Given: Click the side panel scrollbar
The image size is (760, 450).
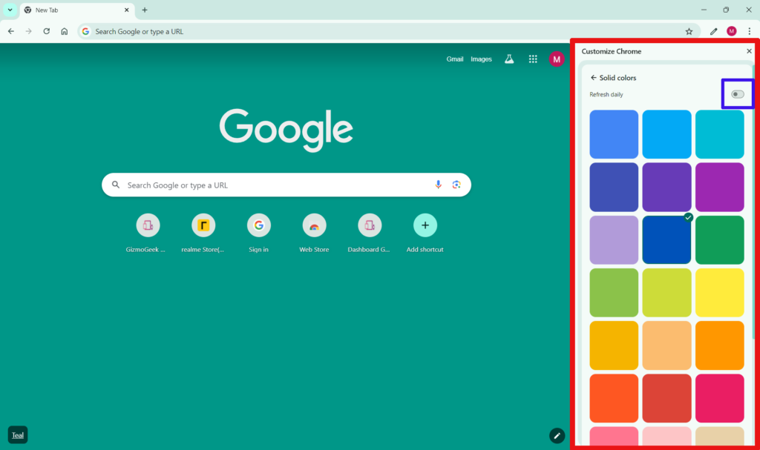Looking at the screenshot, I should (x=753, y=201).
